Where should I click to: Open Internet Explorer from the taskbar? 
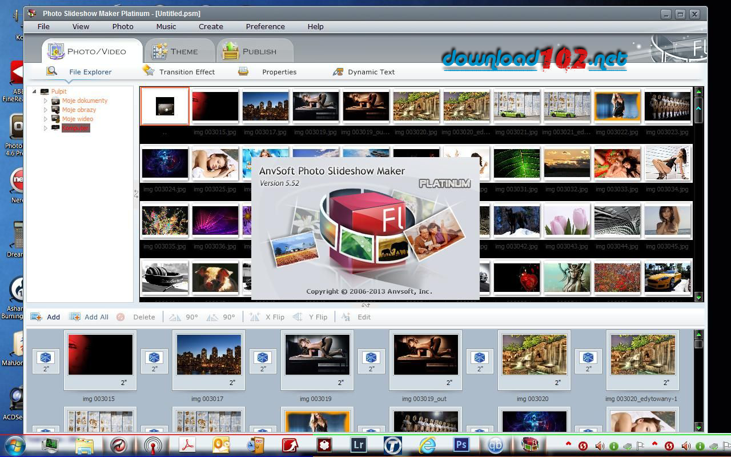coord(427,444)
